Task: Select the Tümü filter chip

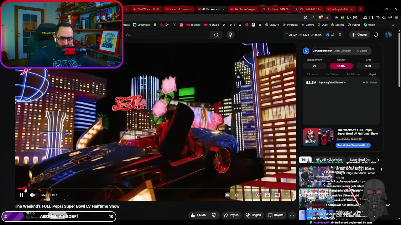Action: pyautogui.click(x=305, y=160)
